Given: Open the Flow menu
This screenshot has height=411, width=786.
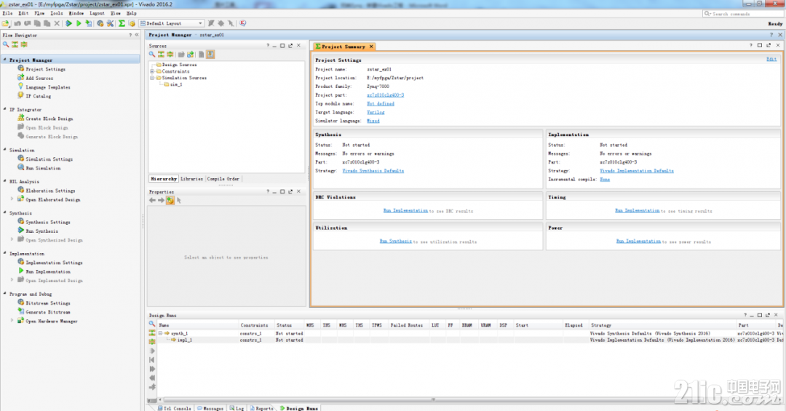Looking at the screenshot, I should [39, 14].
